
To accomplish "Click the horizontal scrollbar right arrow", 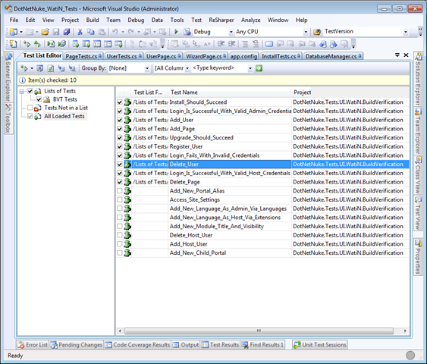I will pyautogui.click(x=405, y=331).
